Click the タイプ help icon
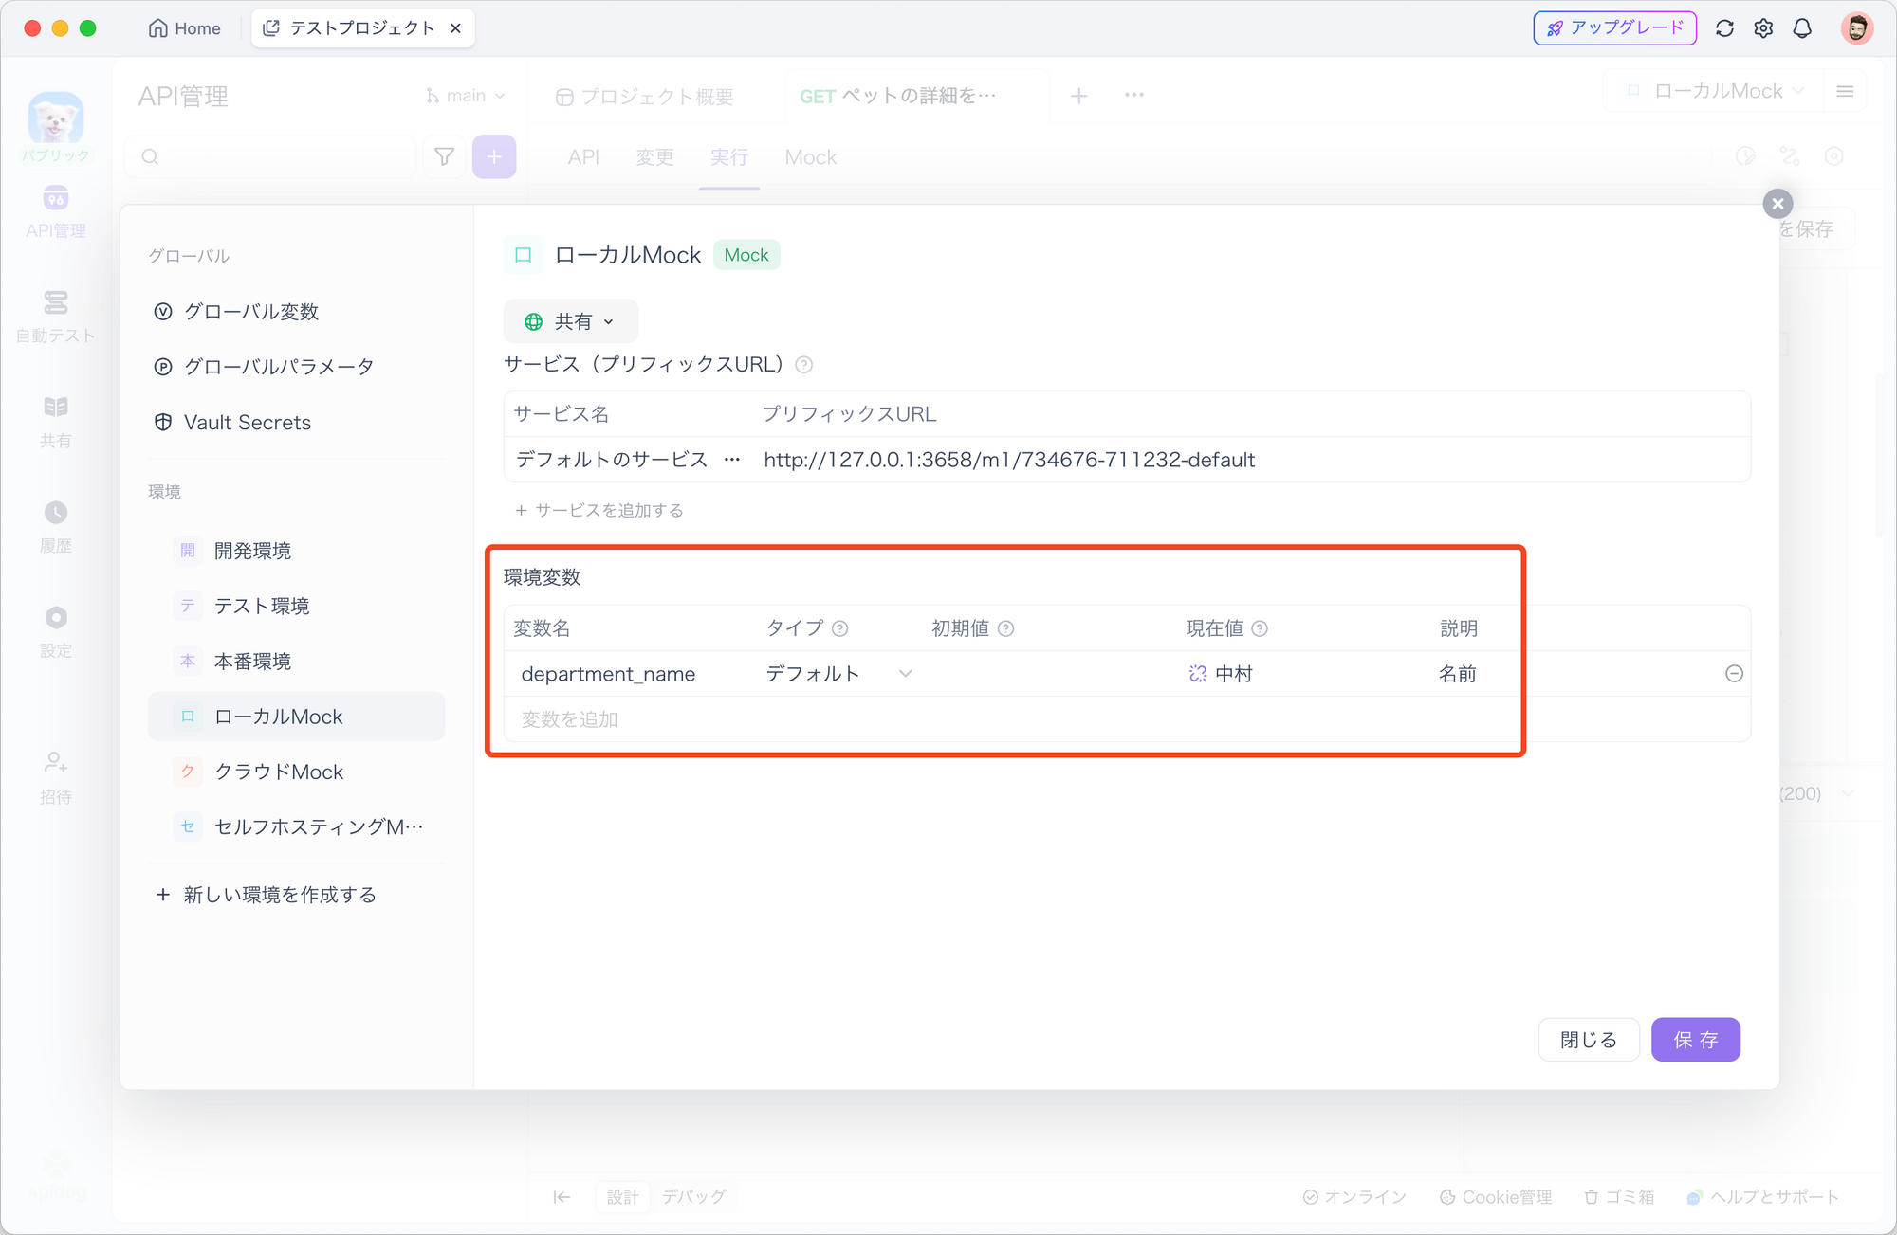The image size is (1897, 1235). (x=839, y=628)
